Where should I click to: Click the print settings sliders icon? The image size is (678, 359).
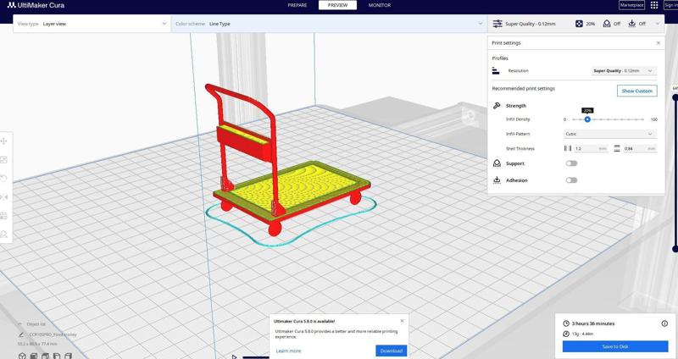(x=497, y=24)
